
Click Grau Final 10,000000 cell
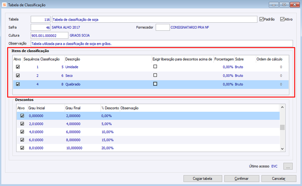[74, 148]
